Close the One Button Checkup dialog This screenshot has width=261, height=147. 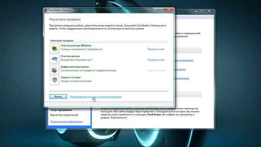point(169,9)
